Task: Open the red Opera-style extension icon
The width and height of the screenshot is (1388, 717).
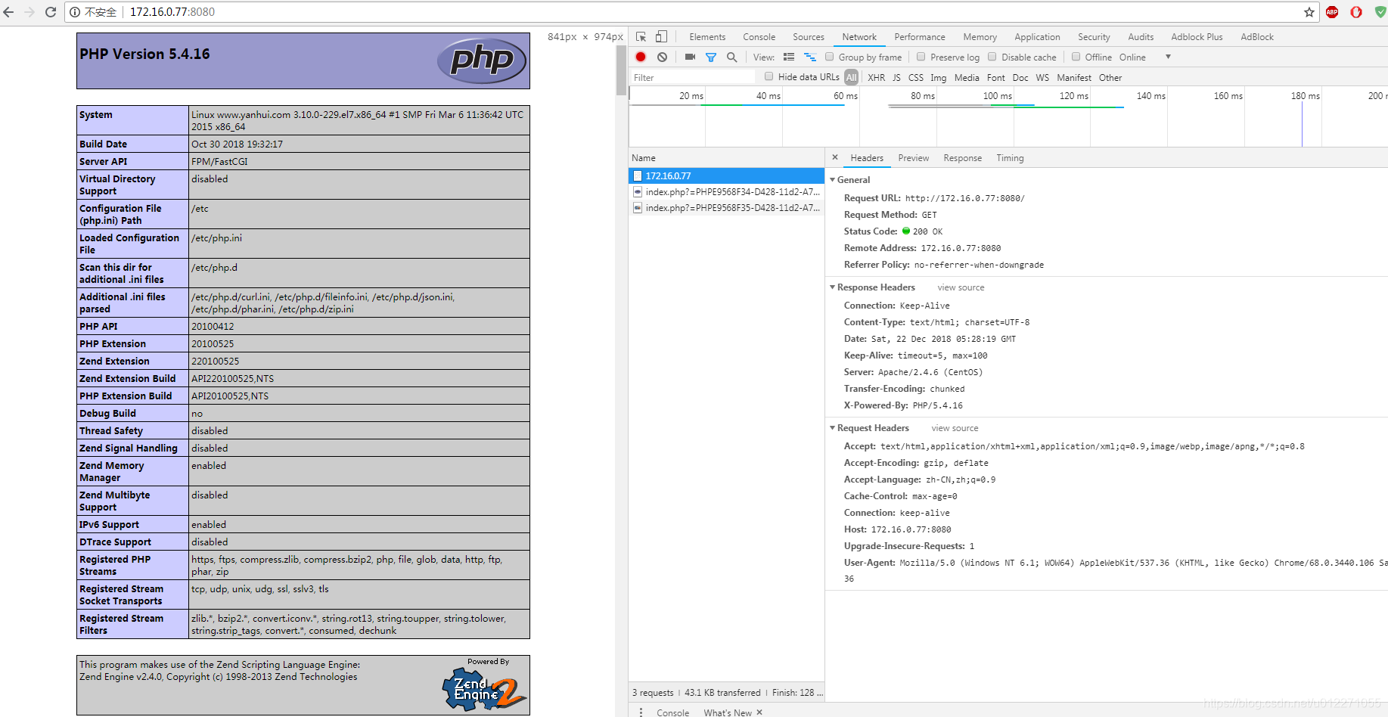Action: coord(1356,12)
